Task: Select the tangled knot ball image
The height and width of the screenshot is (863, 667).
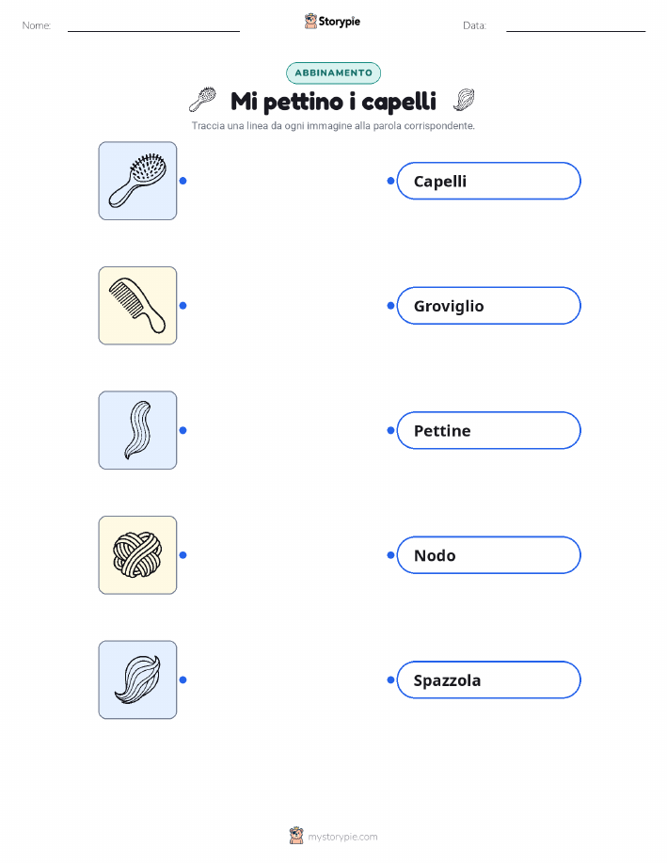Action: pyautogui.click(x=137, y=555)
